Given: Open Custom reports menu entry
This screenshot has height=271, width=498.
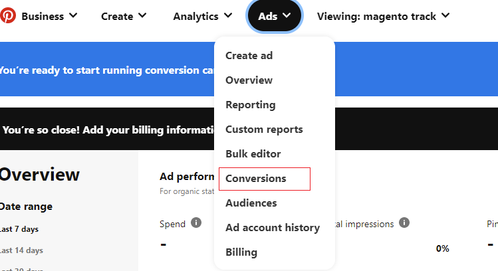Looking at the screenshot, I should click(x=264, y=130).
